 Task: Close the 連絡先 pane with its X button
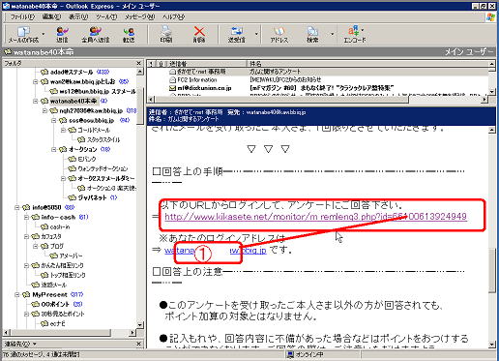click(138, 344)
